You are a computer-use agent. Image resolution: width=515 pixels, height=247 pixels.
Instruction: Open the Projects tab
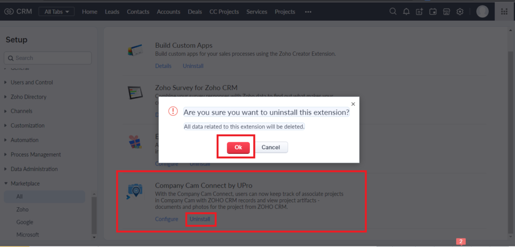click(x=285, y=12)
